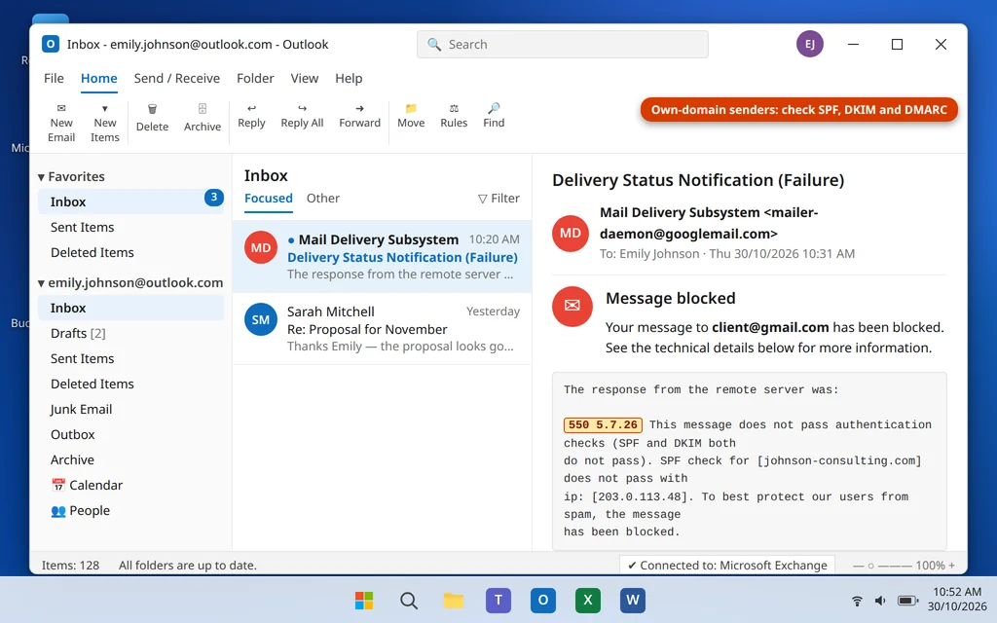Image resolution: width=997 pixels, height=623 pixels.
Task: Open the File menu
Action: [x=54, y=78]
